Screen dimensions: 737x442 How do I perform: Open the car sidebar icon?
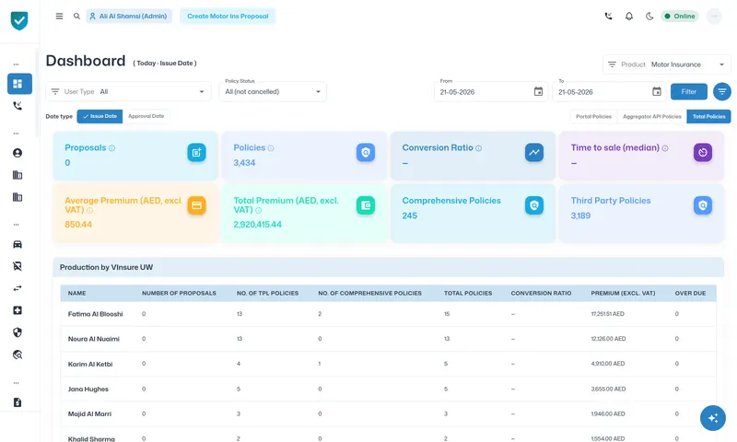(18, 244)
